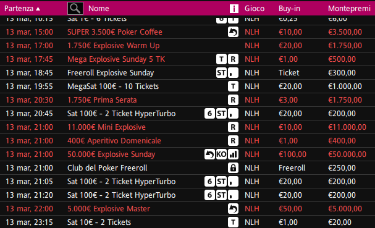Image resolution: width=375 pixels, height=228 pixels.
Task: Click the €3.500,00 prize pool value
Action: (345, 32)
